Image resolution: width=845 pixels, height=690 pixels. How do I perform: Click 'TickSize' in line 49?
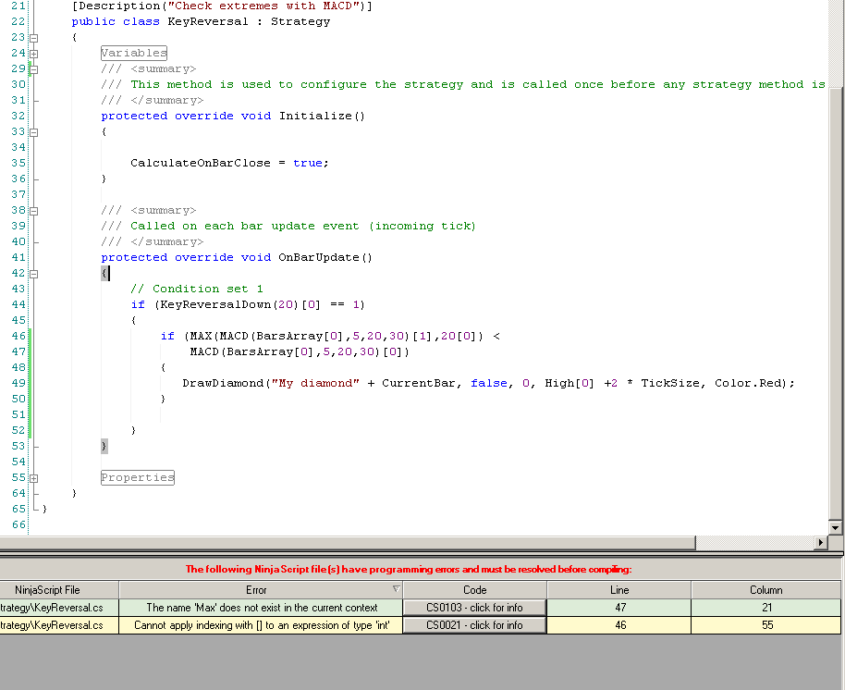(x=670, y=383)
